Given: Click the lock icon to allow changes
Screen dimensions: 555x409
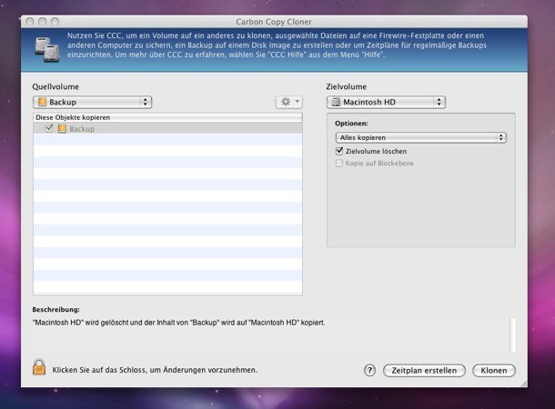Looking at the screenshot, I should point(39,367).
